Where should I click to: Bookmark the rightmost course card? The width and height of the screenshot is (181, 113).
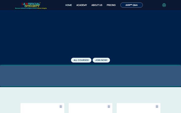pyautogui.click(x=157, y=106)
